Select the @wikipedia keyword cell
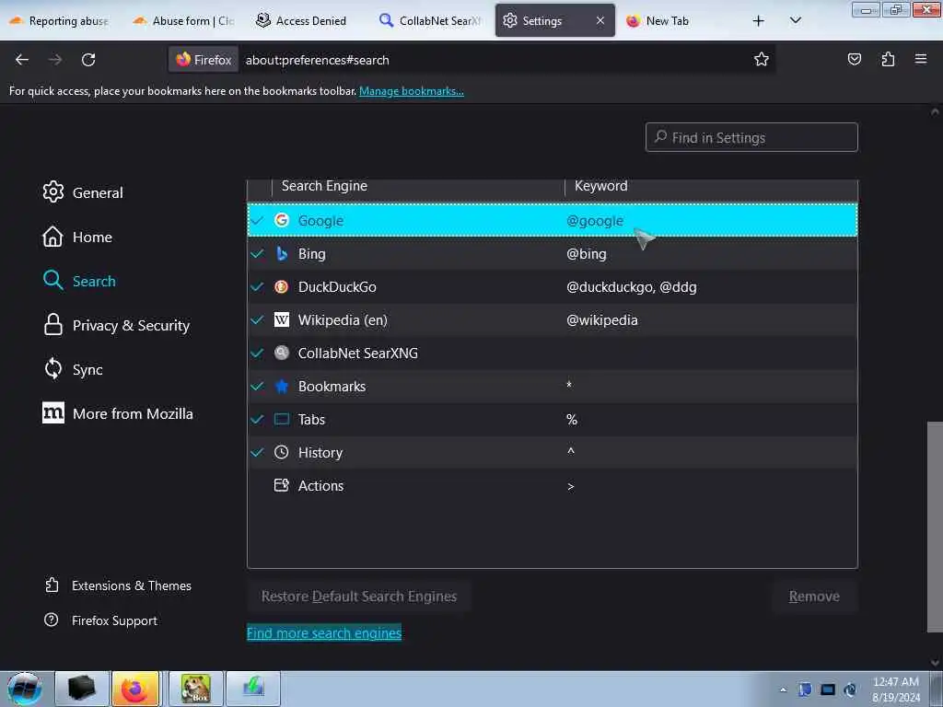The width and height of the screenshot is (943, 707). [x=602, y=319]
